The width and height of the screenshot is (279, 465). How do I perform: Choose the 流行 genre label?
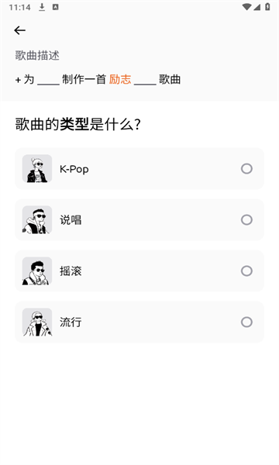[x=71, y=322]
